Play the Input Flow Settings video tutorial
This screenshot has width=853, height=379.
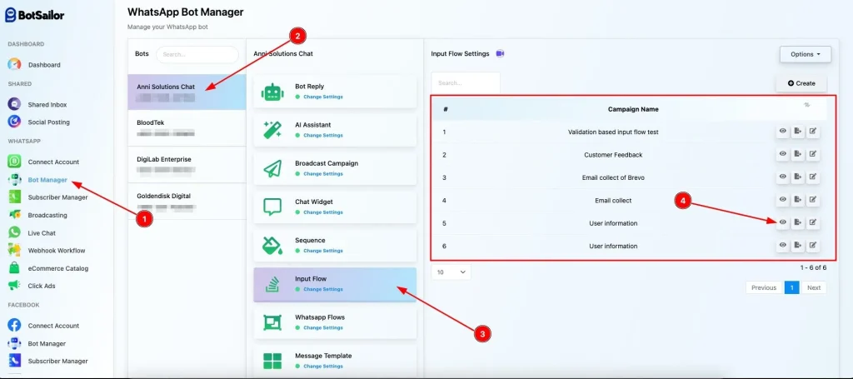pyautogui.click(x=500, y=54)
